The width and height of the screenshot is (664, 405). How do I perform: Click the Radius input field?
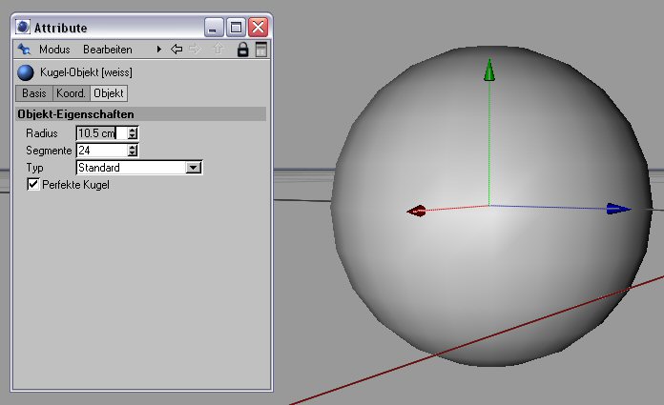click(100, 133)
